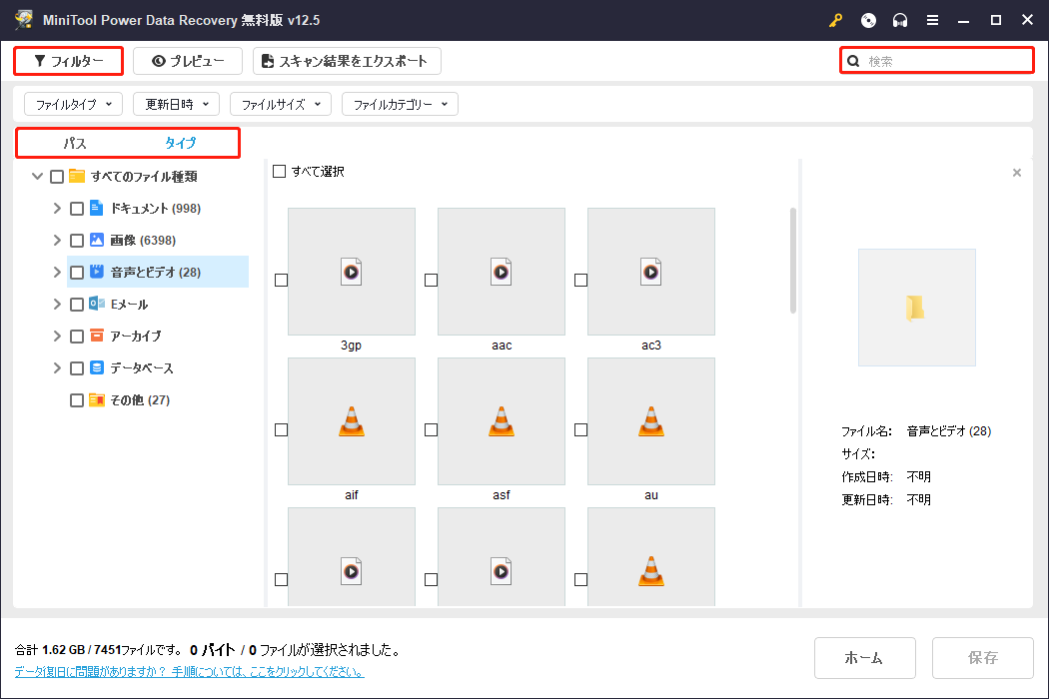The image size is (1049, 699).
Task: Click the ホーム button
Action: (x=864, y=658)
